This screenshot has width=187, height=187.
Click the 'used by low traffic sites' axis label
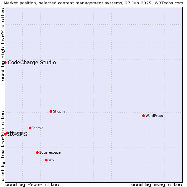[x=3, y=146]
